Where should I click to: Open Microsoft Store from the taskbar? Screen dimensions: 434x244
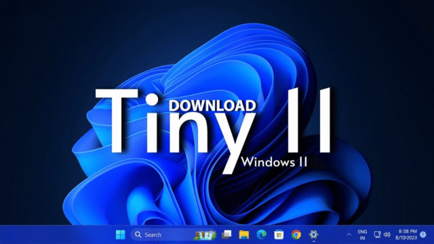tap(279, 235)
